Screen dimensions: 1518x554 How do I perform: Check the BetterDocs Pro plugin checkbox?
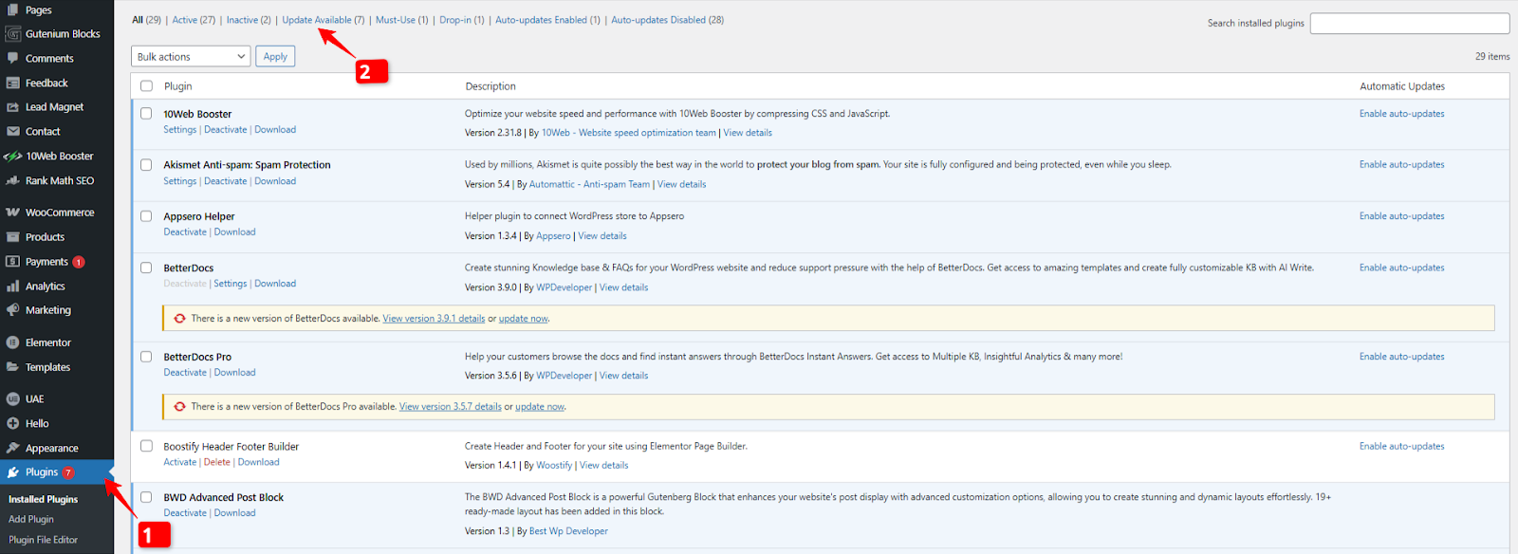click(x=146, y=357)
